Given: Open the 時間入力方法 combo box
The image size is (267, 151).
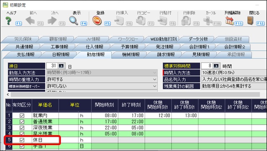Looking at the screenshot, I should [234, 73].
